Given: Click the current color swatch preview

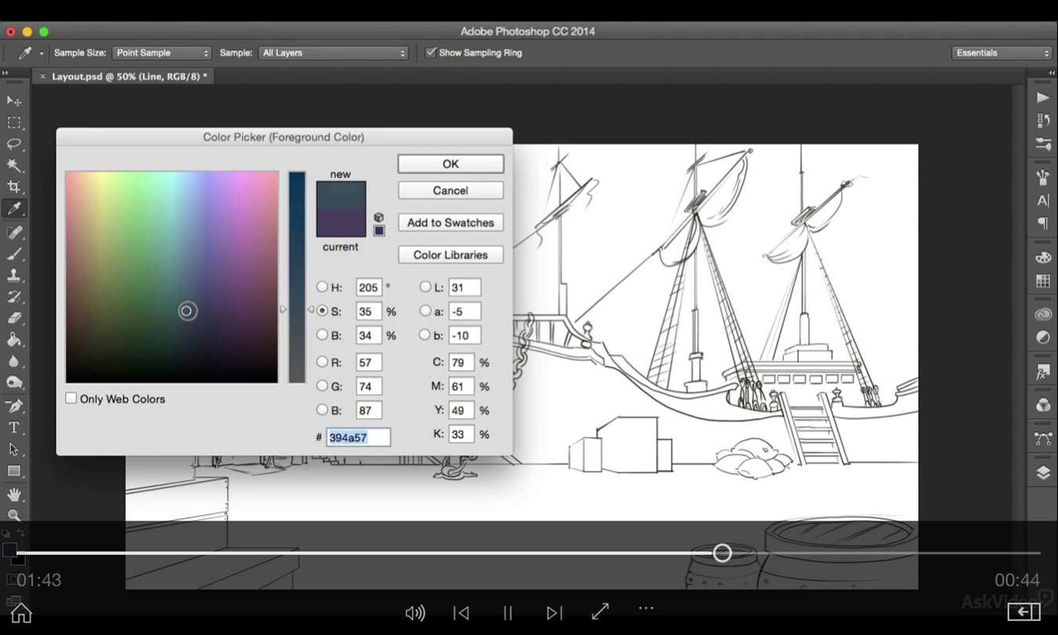Looking at the screenshot, I should (341, 223).
